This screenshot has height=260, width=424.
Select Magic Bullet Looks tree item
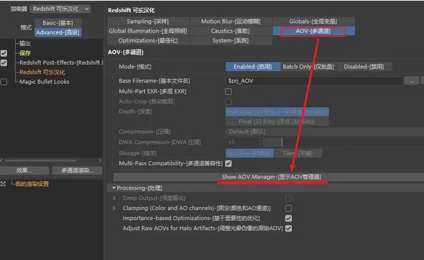(45, 82)
